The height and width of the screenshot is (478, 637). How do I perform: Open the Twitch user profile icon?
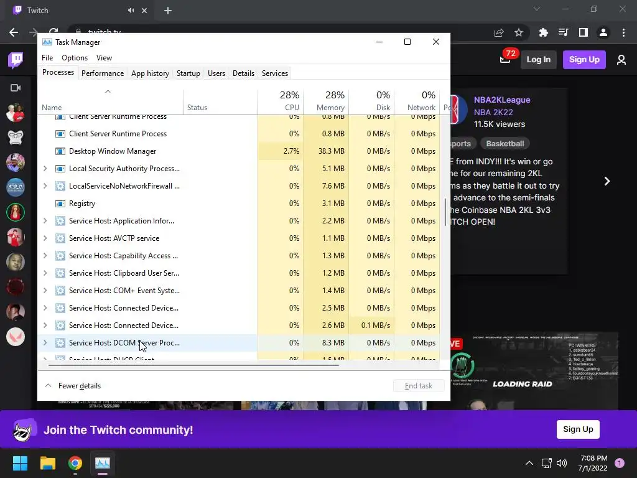coord(621,60)
